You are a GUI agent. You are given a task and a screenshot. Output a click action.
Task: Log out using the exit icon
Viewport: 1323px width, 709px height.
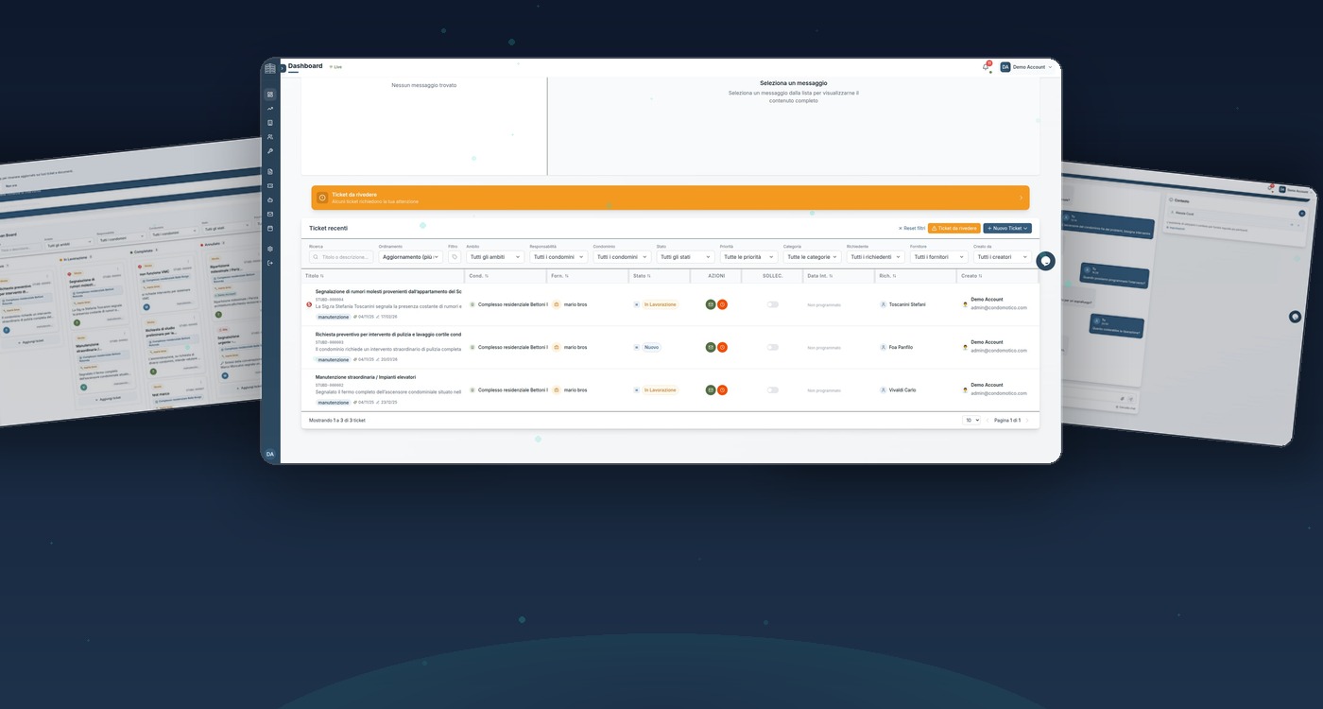(269, 262)
